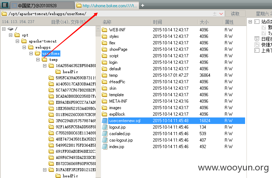Image resolution: width=272 pixels, height=178 pixels.
Task: Select the images folder icon
Action: coord(105,108)
